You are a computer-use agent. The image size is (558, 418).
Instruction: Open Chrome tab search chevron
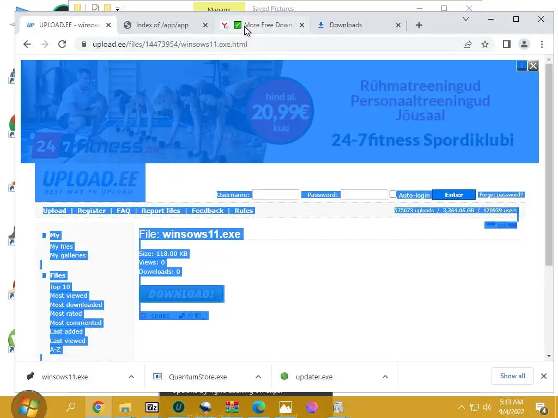465,19
